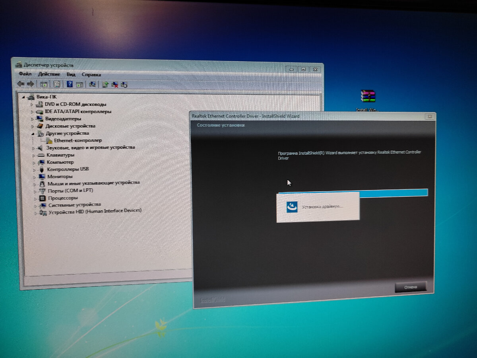
Task: Open the Вид menu
Action: tap(71, 74)
